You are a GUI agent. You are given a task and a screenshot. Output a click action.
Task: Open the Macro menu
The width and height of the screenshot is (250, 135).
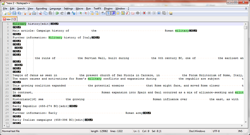point(79,9)
